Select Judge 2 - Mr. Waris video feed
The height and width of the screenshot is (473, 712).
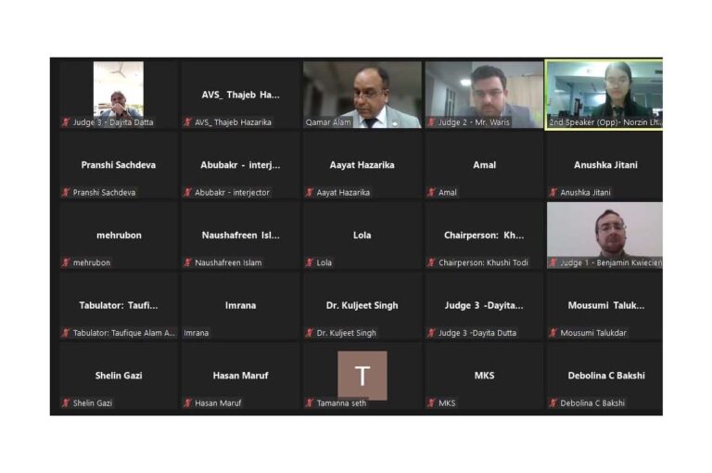[484, 95]
